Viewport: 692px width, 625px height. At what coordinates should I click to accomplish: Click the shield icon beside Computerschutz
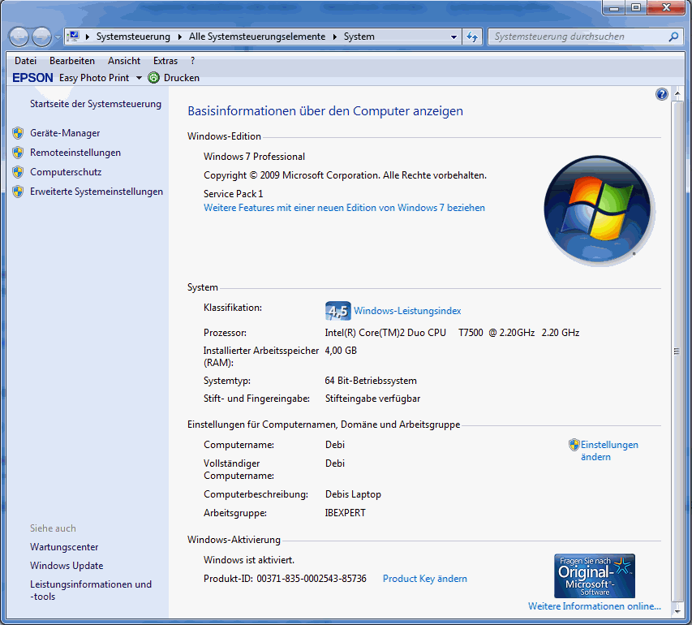pyautogui.click(x=18, y=172)
